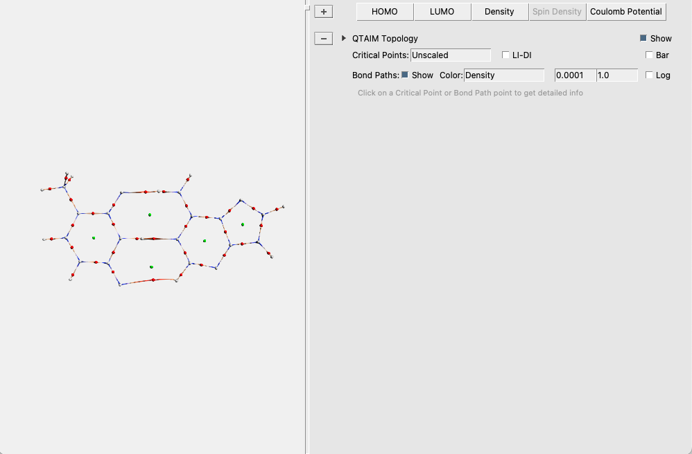Screen dimensions: 692x454
Task: Enable the LI-DI checkbox
Action: click(505, 55)
